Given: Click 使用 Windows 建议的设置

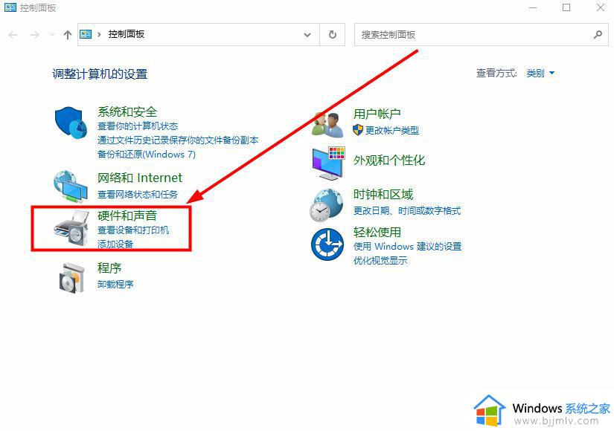Looking at the screenshot, I should click(x=407, y=247).
